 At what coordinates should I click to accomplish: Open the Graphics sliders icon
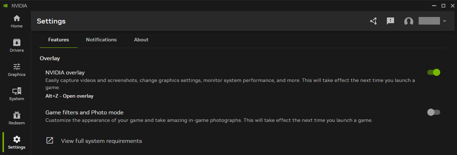[17, 67]
